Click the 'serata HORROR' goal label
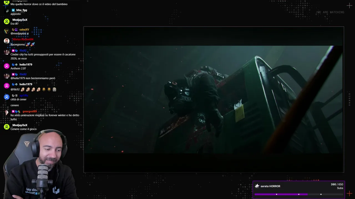Screen dimensions: 355x199 (x=270, y=186)
